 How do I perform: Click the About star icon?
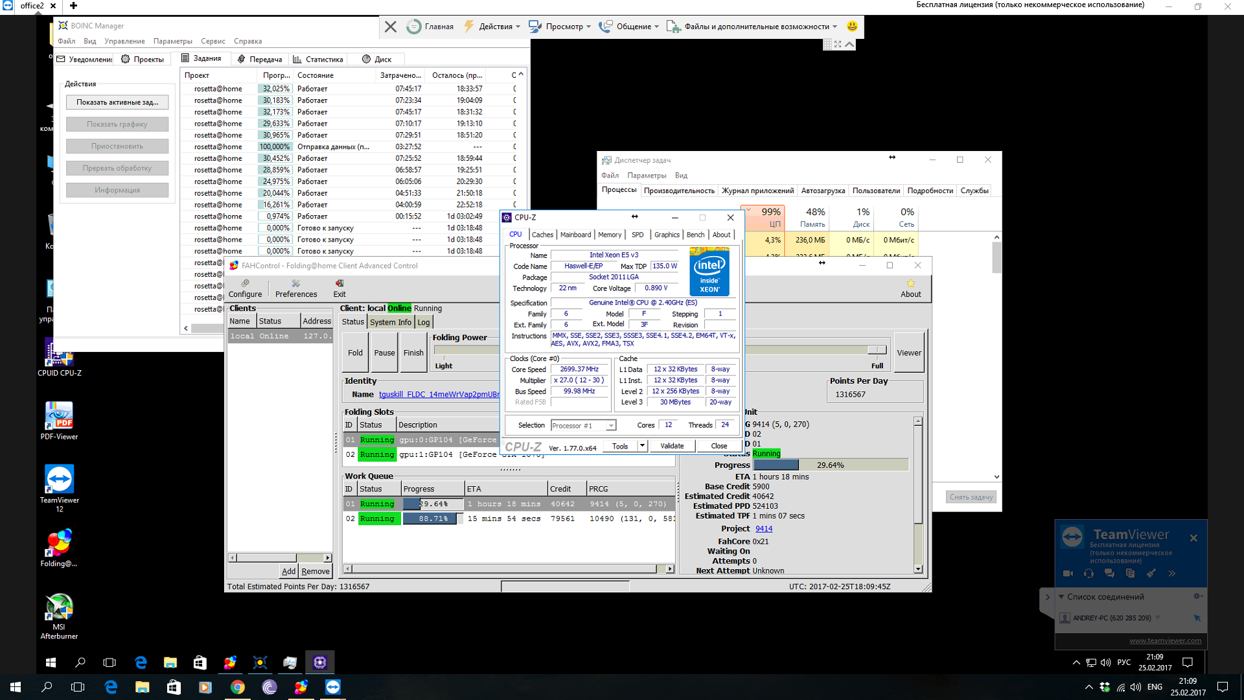coord(910,284)
